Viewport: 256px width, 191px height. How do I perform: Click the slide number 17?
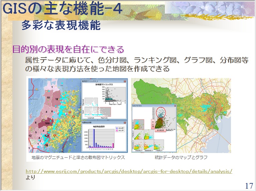[249, 186]
